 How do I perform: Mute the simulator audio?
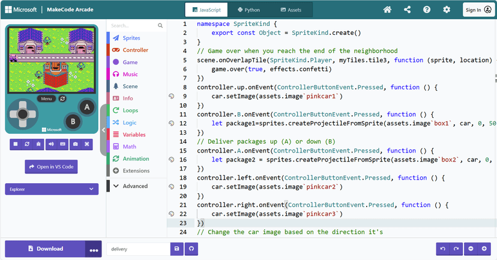[52, 144]
